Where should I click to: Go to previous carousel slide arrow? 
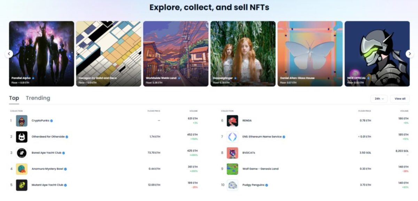pyautogui.click(x=9, y=54)
